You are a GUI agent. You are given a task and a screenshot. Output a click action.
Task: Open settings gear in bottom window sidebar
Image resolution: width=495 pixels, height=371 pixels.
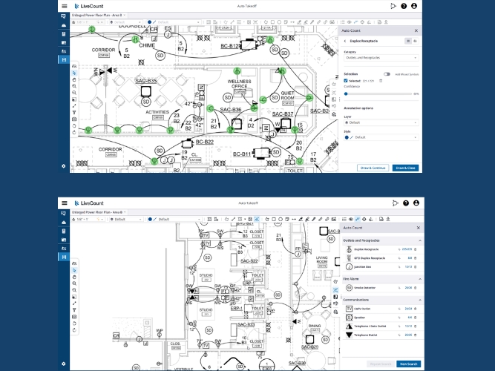pyautogui.click(x=64, y=364)
